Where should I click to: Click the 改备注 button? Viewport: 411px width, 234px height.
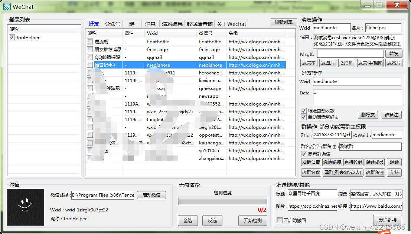[x=392, y=114]
